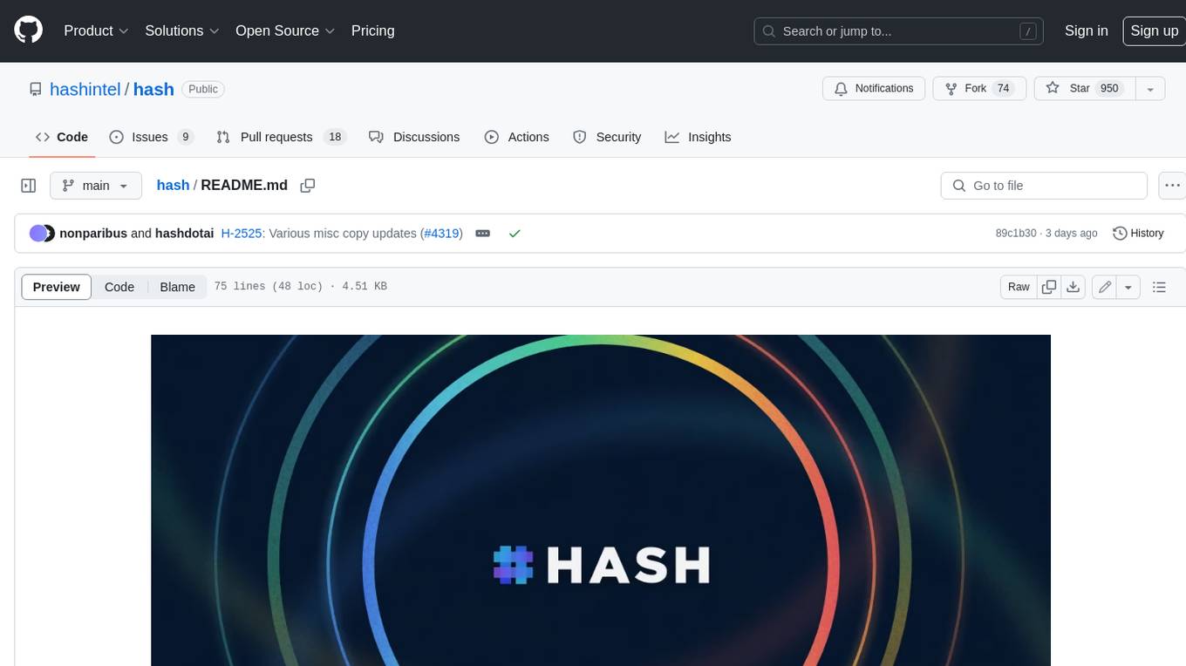Switch to the Issues tab
The height and width of the screenshot is (666, 1186).
point(151,137)
